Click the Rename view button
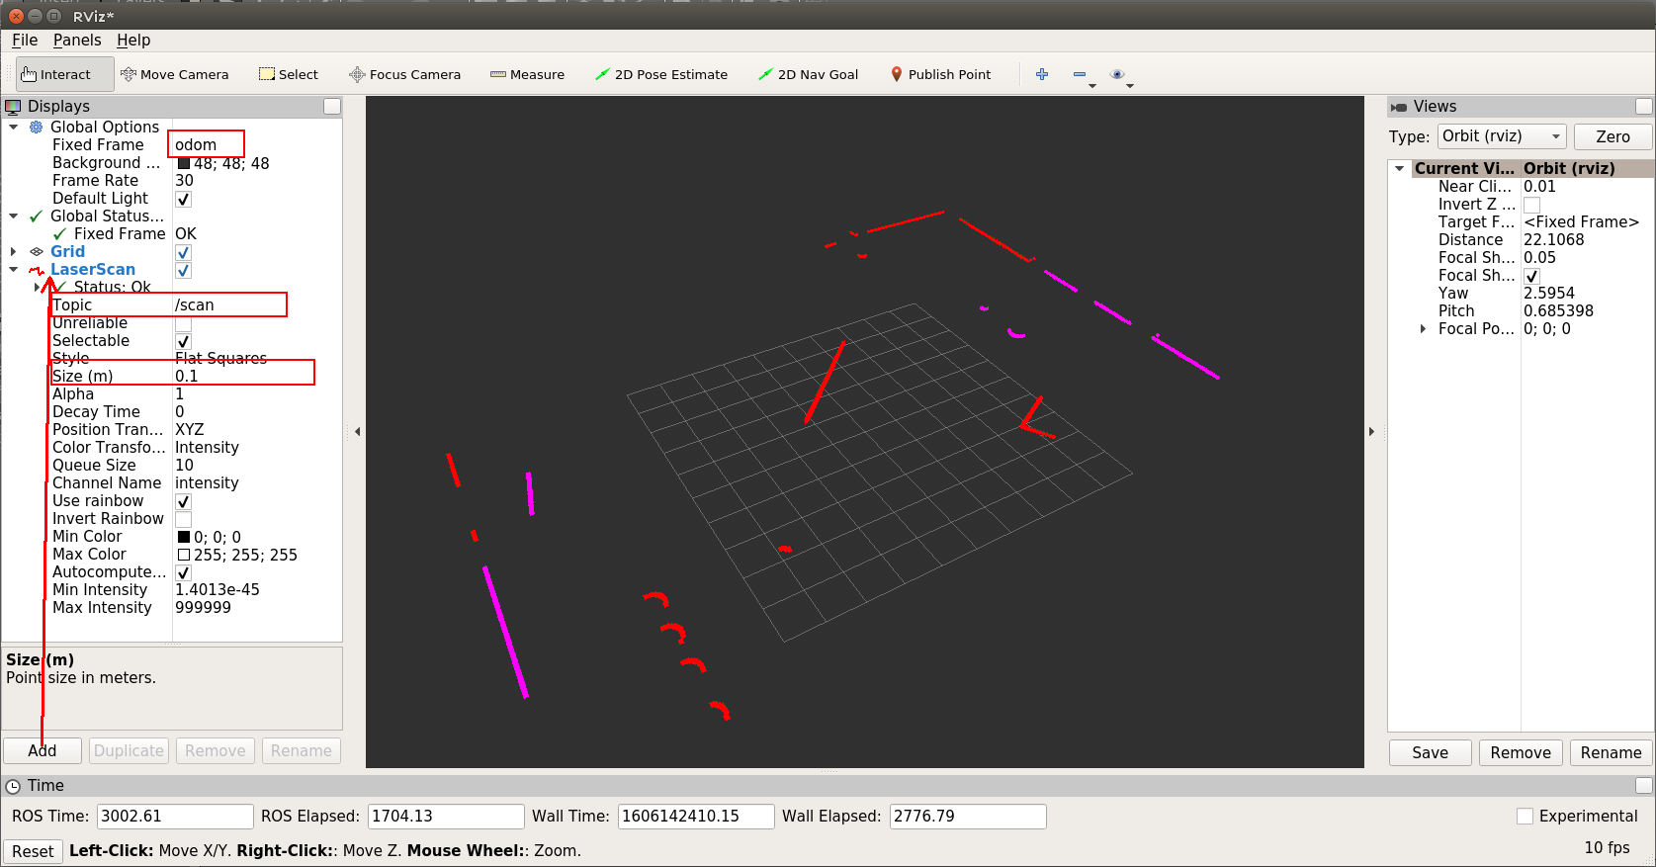This screenshot has height=867, width=1656. coord(1611,752)
